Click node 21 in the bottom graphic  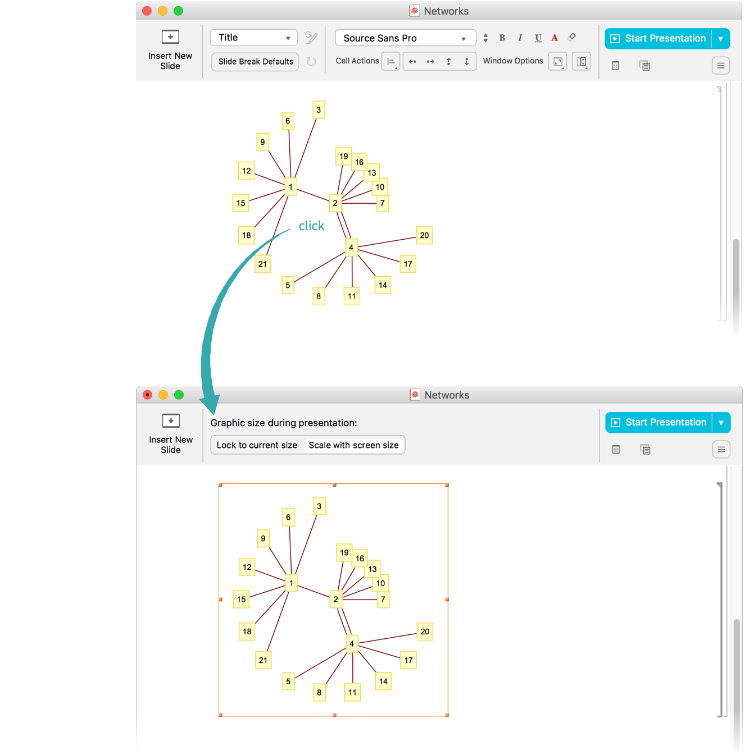point(263,660)
